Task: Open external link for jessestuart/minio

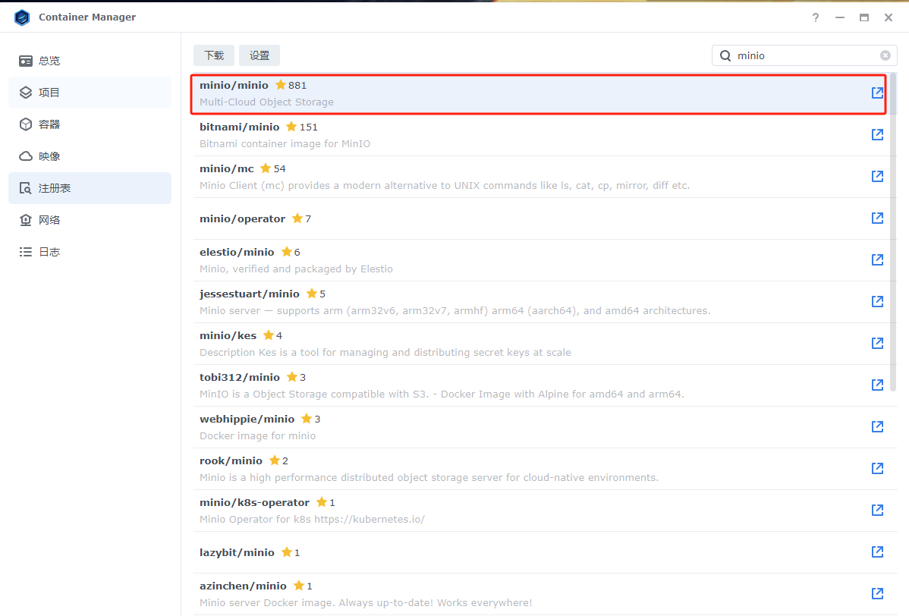Action: click(877, 301)
